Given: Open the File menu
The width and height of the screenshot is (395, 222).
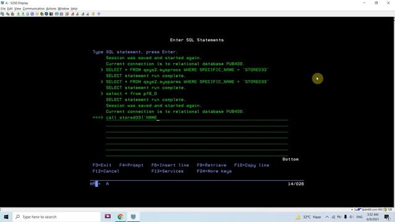Looking at the screenshot, I should pos(3,9).
